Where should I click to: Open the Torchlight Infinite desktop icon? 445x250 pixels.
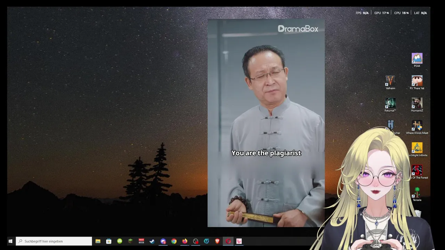(x=417, y=150)
